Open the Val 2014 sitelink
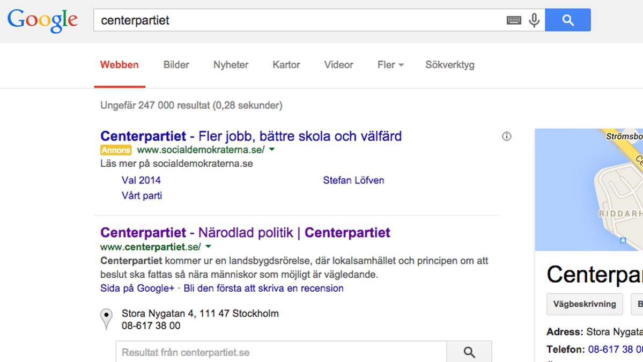This screenshot has width=643, height=362. 141,180
